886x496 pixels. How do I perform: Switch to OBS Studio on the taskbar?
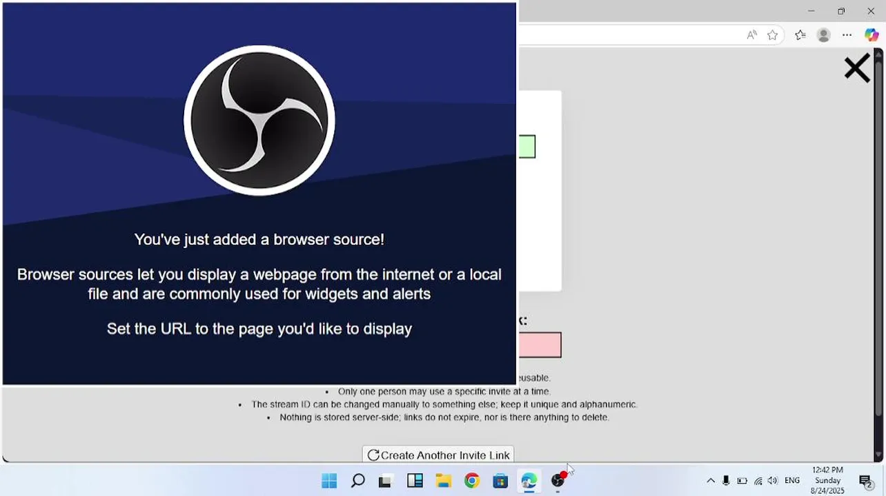pos(558,481)
